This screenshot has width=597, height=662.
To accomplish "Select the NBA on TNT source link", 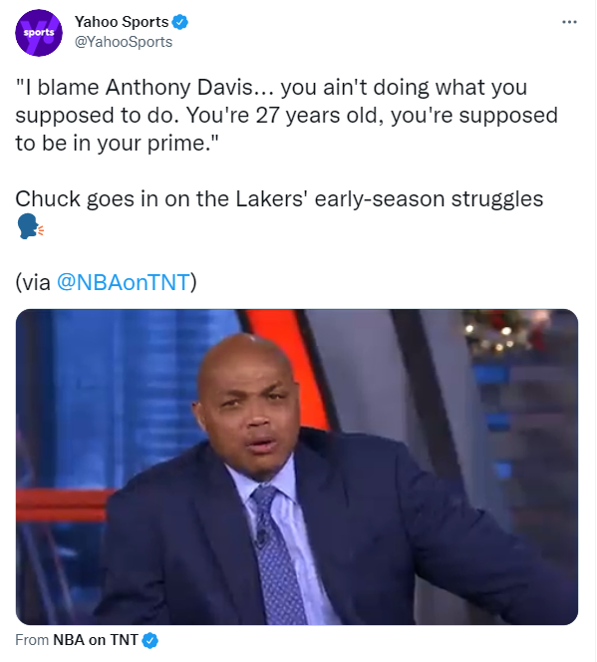I will pyautogui.click(x=96, y=640).
